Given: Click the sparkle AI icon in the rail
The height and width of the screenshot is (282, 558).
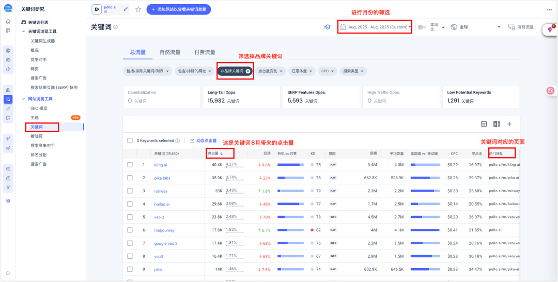Looking at the screenshot, I should (x=8, y=138).
